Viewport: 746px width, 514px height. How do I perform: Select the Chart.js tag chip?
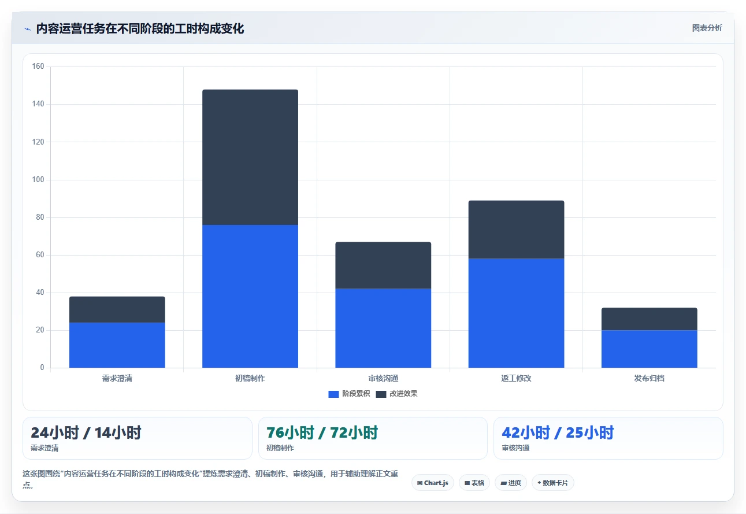(x=433, y=483)
